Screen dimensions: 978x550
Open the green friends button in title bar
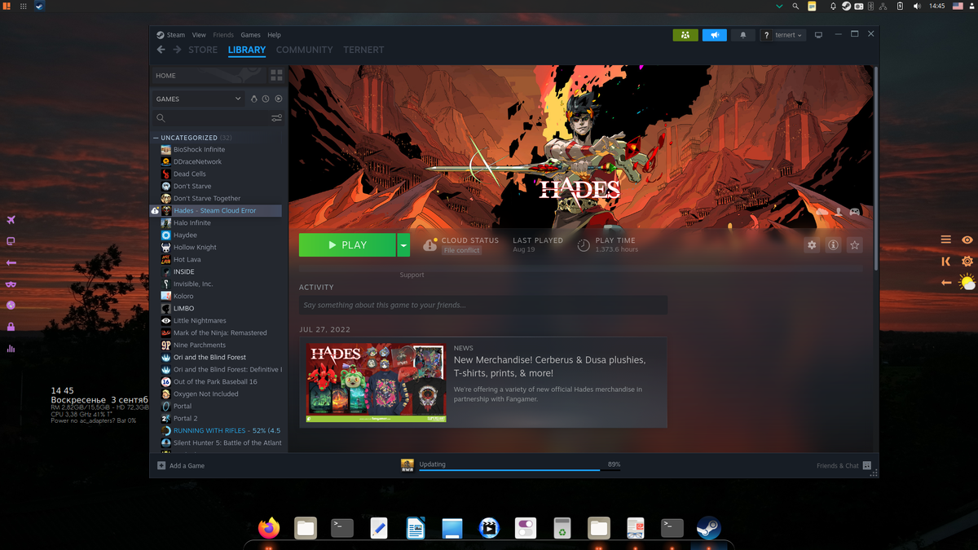point(685,35)
